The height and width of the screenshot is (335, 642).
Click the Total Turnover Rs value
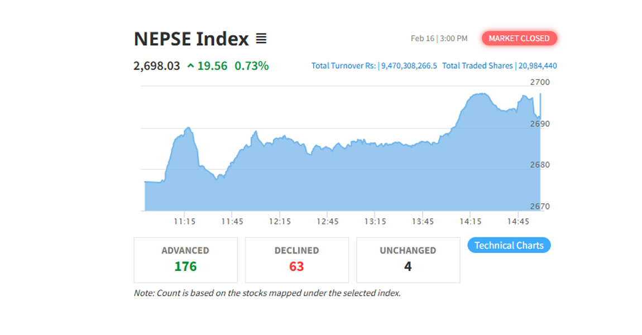(409, 66)
